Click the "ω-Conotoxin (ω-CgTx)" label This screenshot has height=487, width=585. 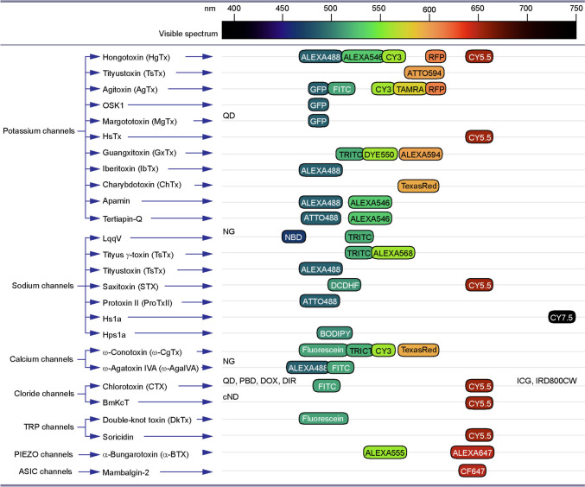coord(143,352)
